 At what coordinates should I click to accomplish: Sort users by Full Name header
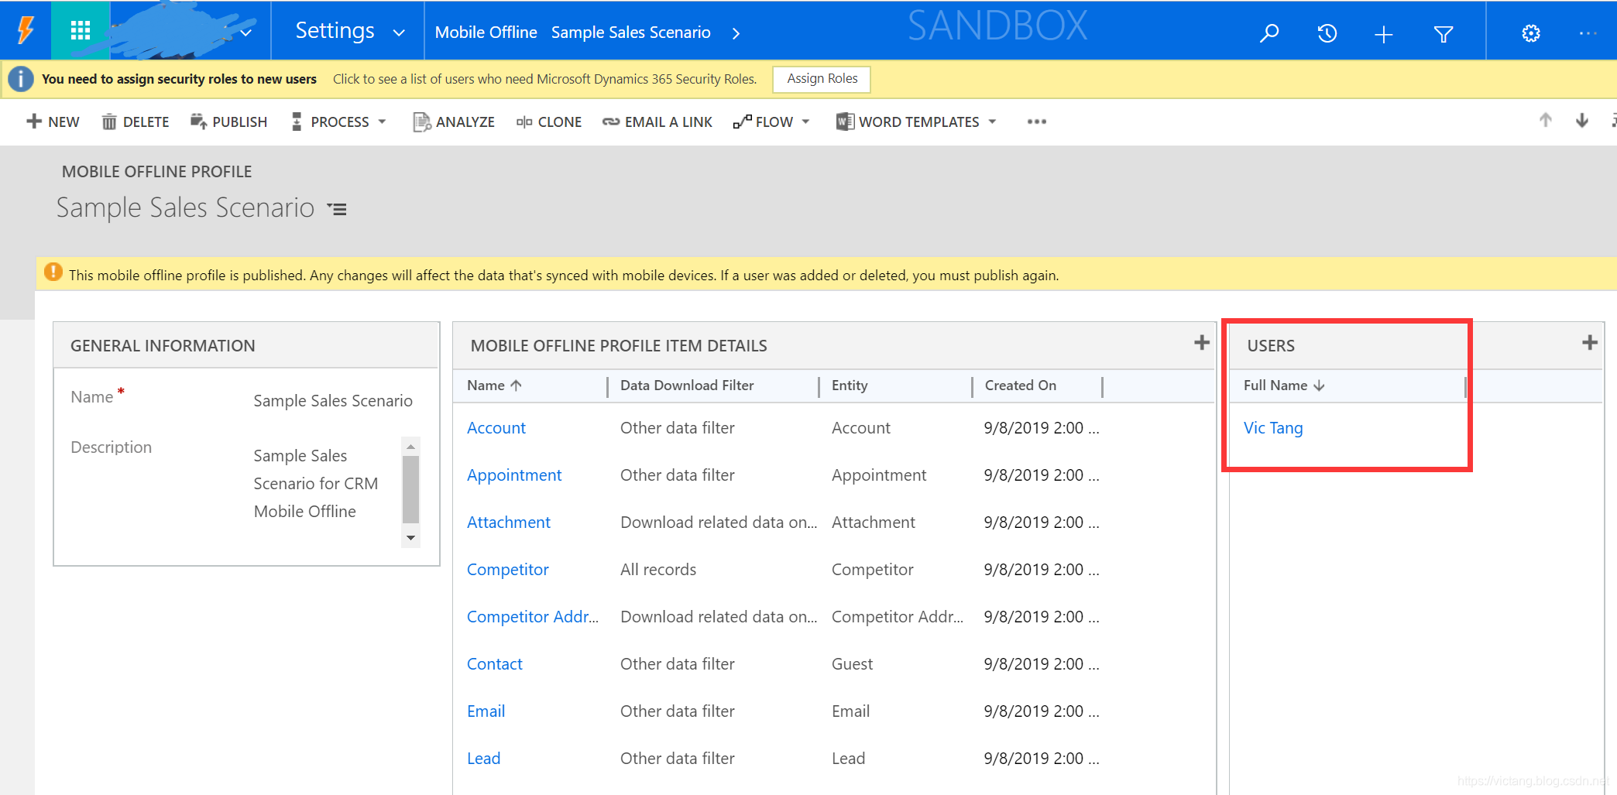1284,386
